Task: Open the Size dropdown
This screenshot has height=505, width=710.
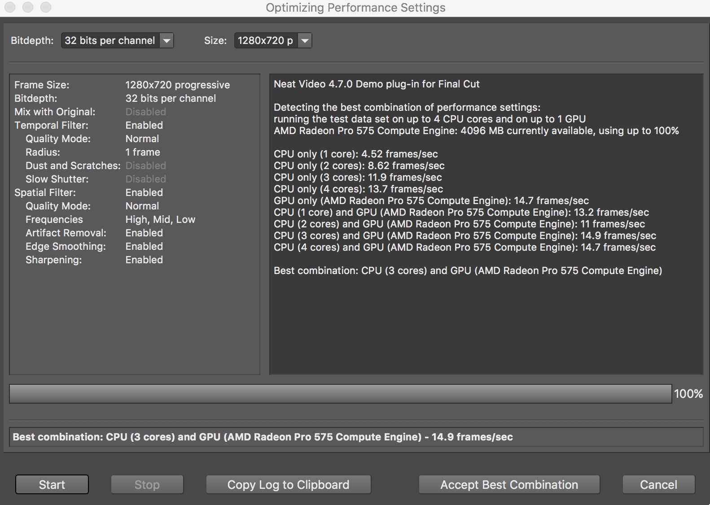Action: (273, 40)
